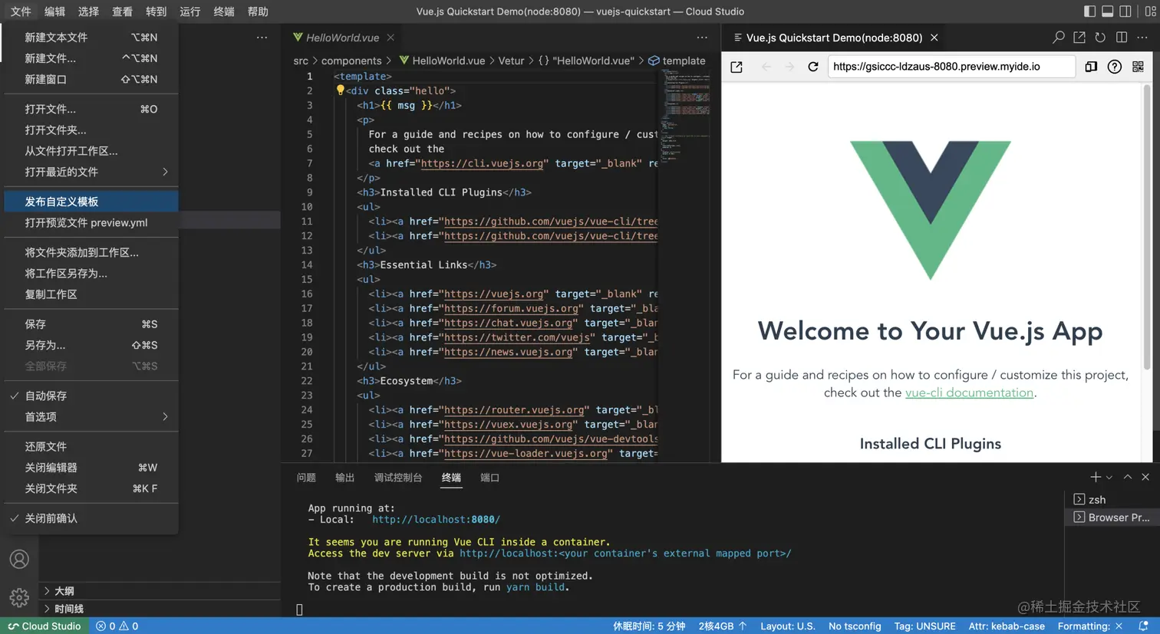Screen dimensions: 1160x634
Task: Show QR code for preview URL
Action: pyautogui.click(x=1138, y=67)
